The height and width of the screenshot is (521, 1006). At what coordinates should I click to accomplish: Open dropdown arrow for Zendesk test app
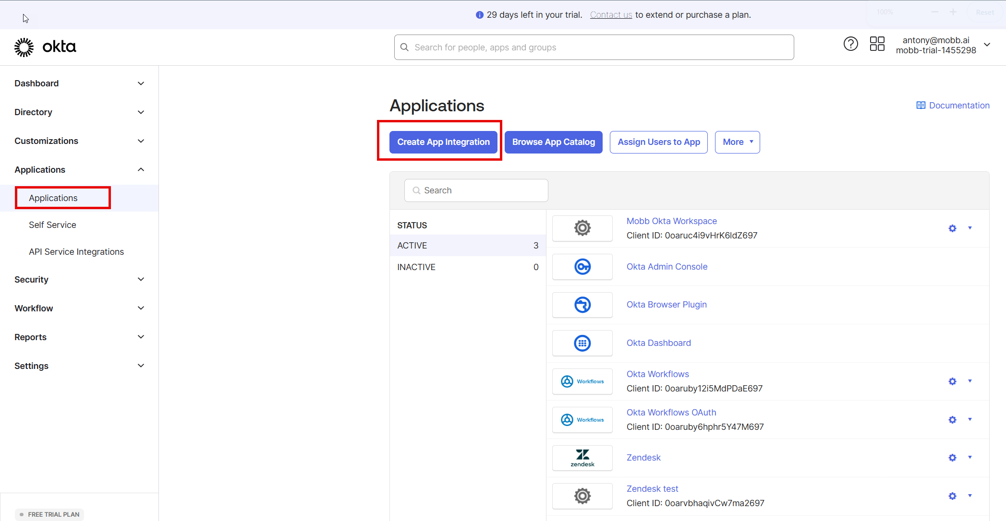pyautogui.click(x=970, y=496)
